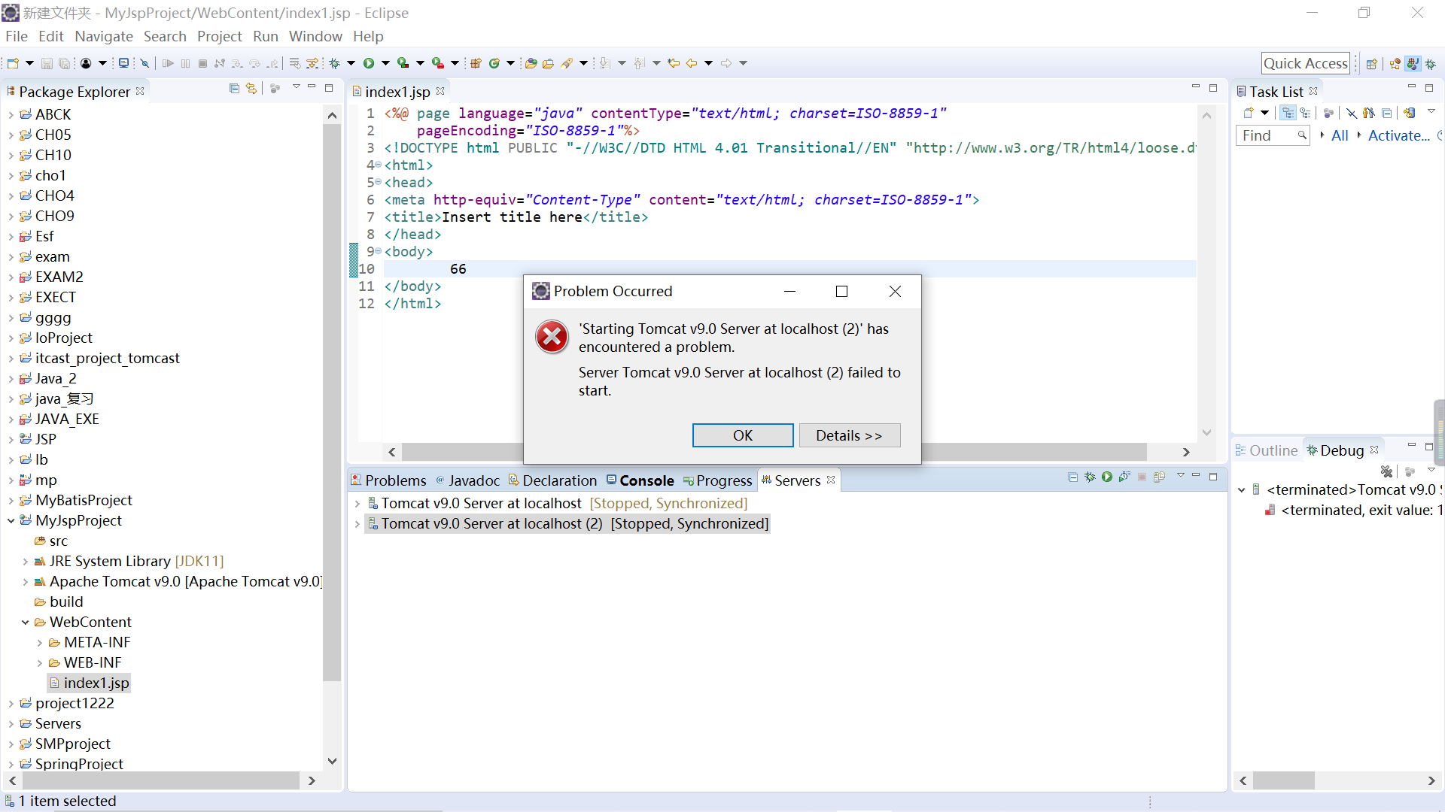Expand the MyBatisProject tree node

point(11,501)
